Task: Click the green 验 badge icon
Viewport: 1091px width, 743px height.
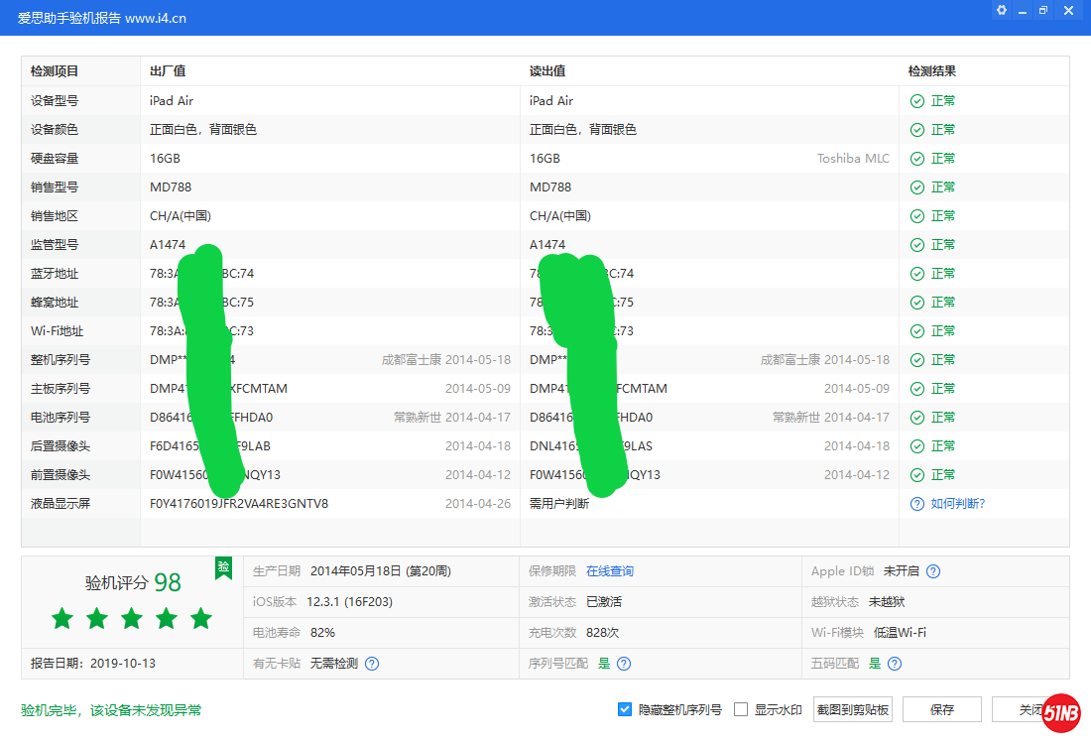Action: [223, 567]
